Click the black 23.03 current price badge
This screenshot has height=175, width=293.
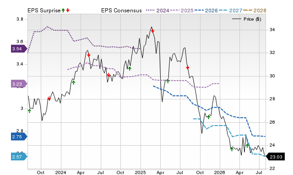[x=275, y=157]
